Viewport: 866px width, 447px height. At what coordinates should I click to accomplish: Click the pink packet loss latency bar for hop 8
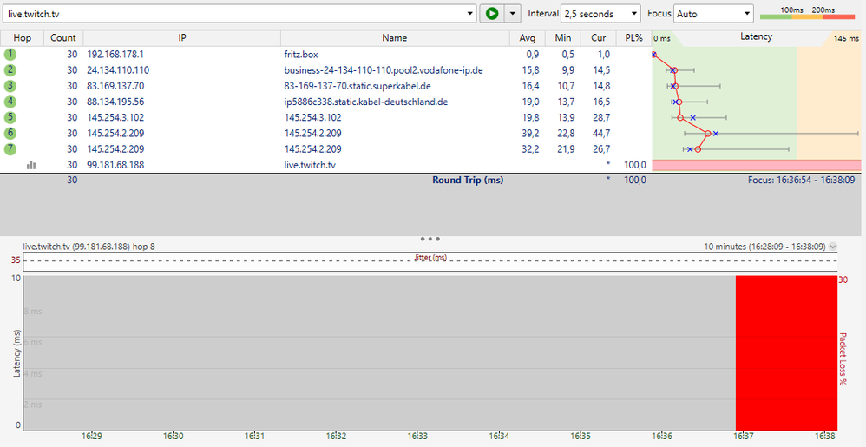(x=757, y=165)
